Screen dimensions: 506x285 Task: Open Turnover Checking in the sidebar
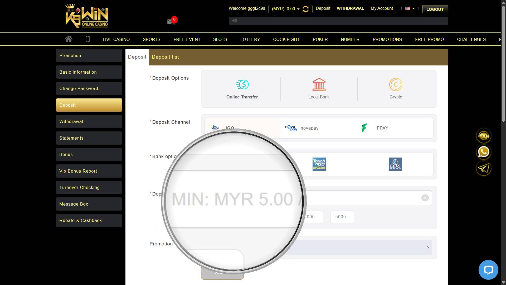click(89, 187)
